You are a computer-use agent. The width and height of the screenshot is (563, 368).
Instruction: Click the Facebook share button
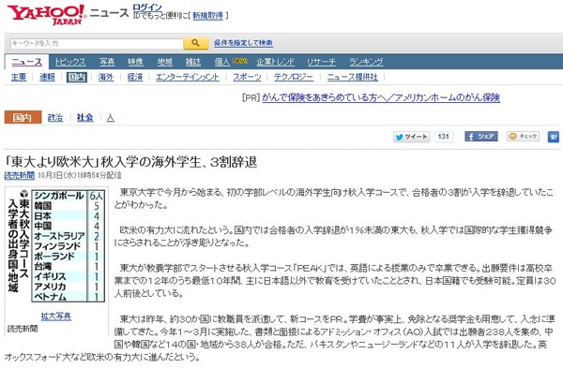coord(481,136)
